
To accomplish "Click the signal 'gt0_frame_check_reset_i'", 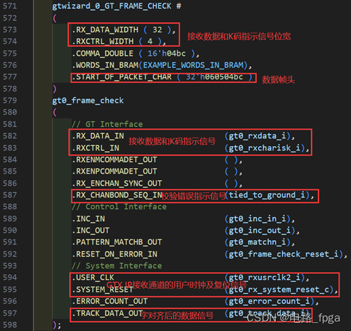I will 283,254.
